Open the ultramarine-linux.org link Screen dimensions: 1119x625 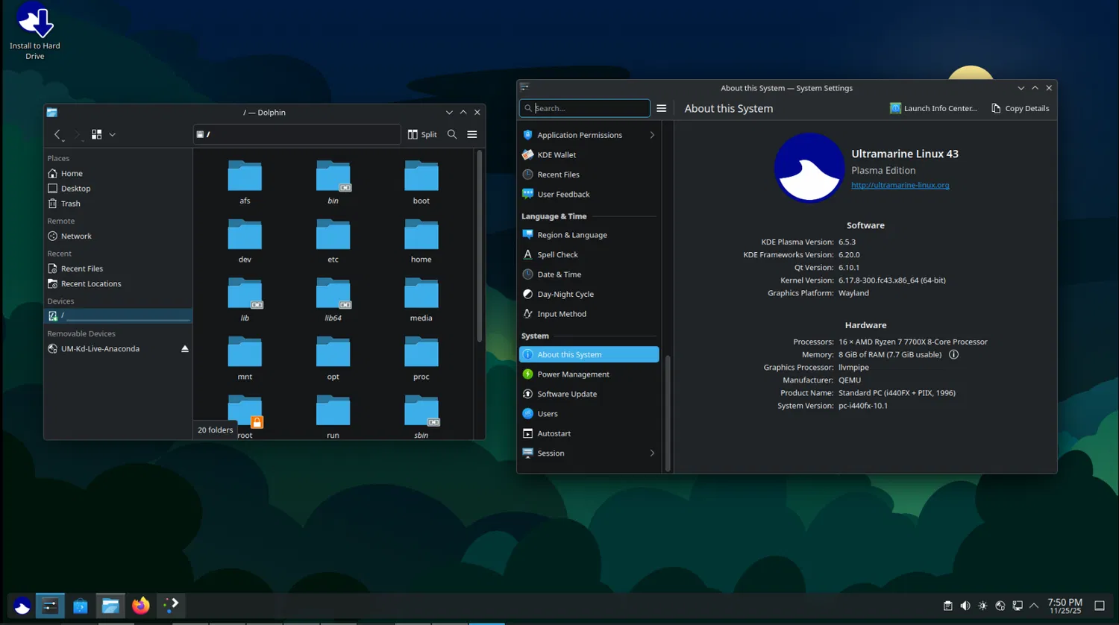pyautogui.click(x=900, y=185)
